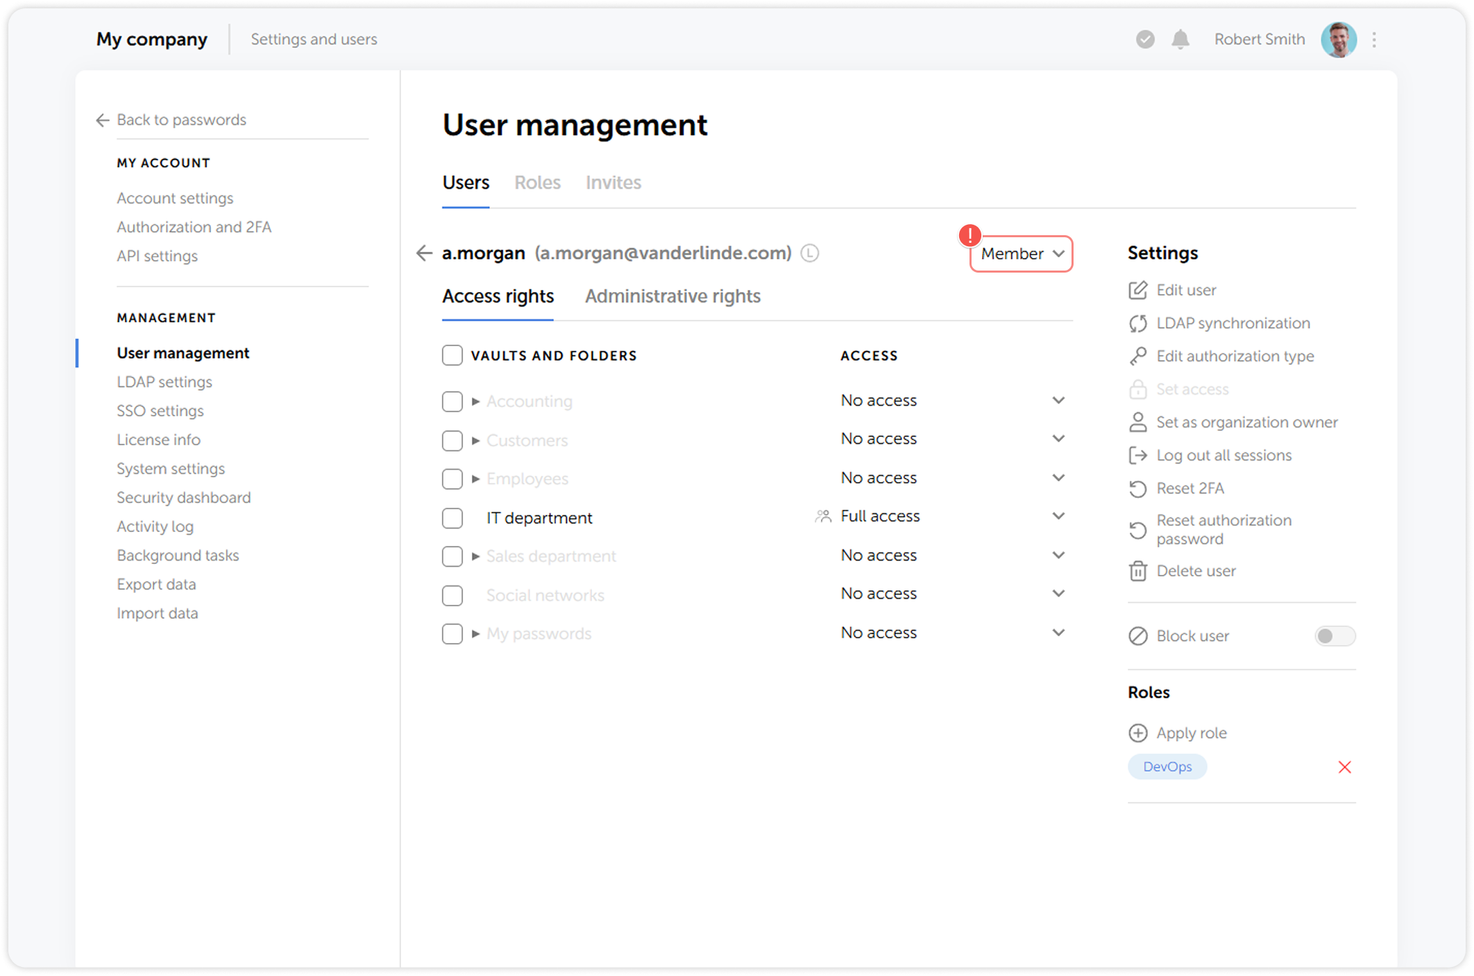Select the Edit user pencil icon

click(x=1138, y=290)
